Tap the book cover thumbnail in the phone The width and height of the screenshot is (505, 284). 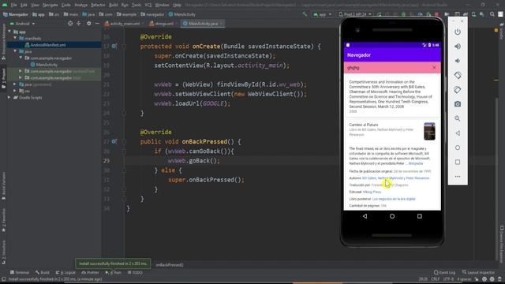(429, 131)
